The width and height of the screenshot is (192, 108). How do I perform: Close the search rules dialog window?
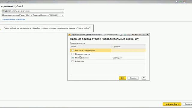point(147,35)
